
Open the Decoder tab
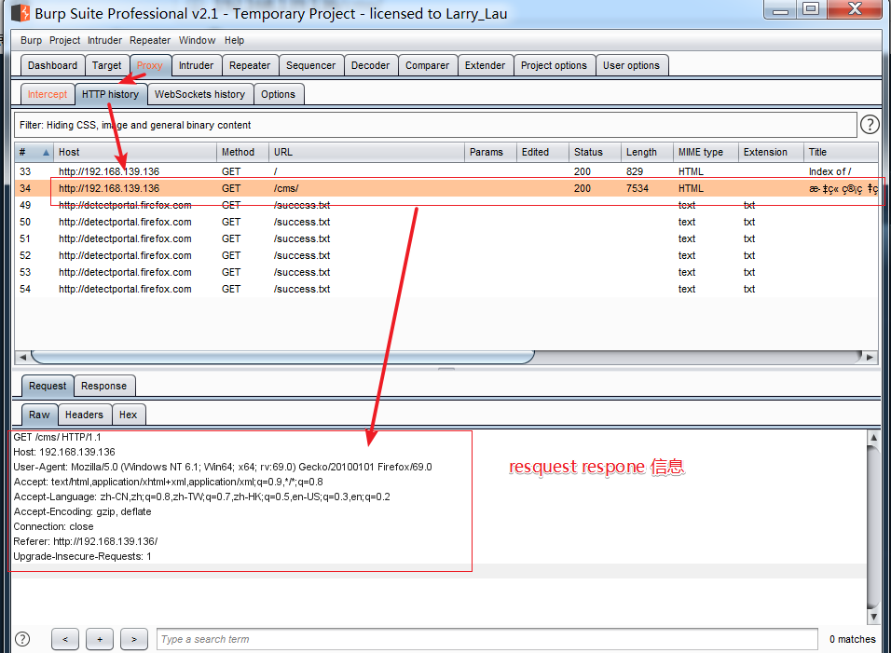tap(371, 65)
